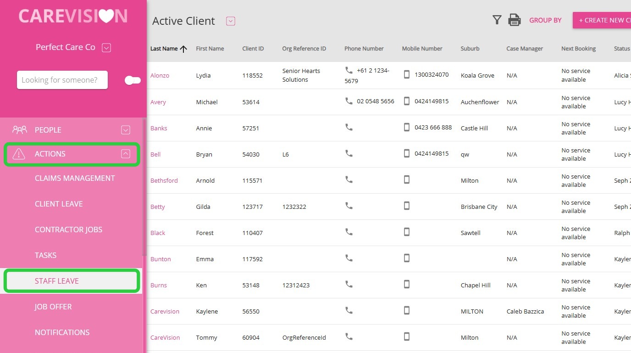This screenshot has width=631, height=353.
Task: Click the Actions warning triangle icon
Action: (x=19, y=154)
